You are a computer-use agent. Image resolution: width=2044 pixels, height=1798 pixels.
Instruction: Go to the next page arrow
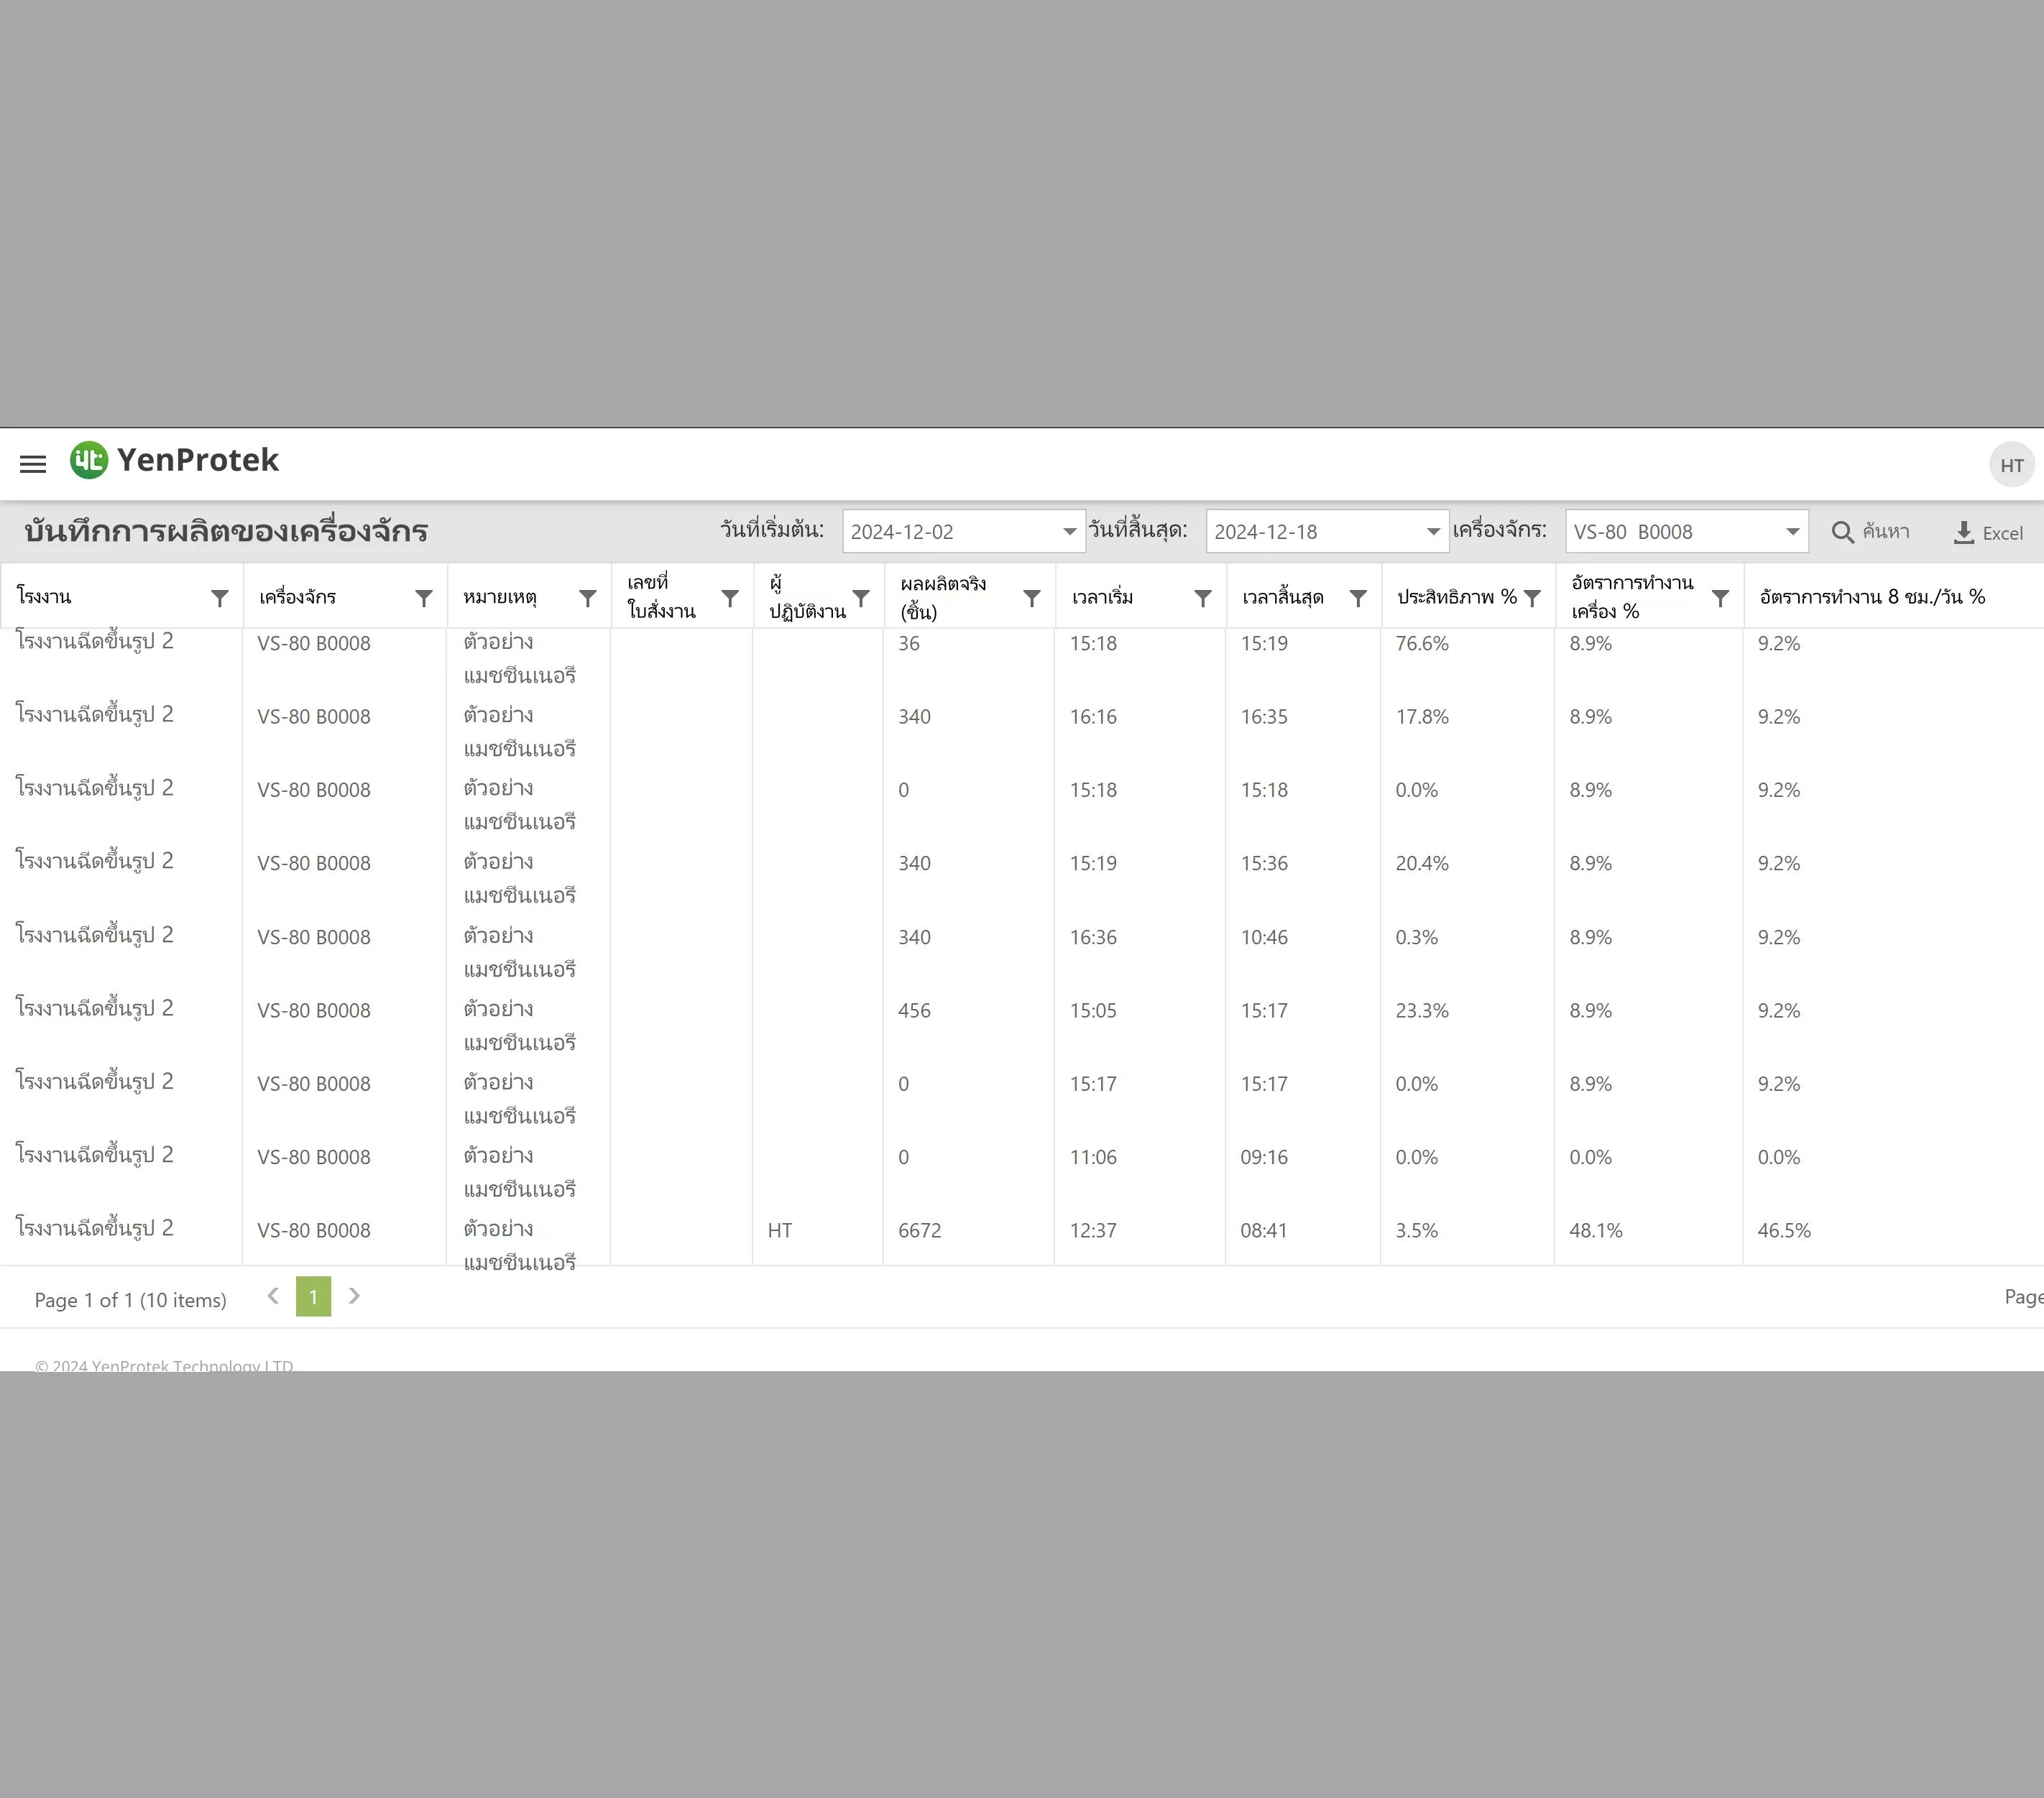354,1296
